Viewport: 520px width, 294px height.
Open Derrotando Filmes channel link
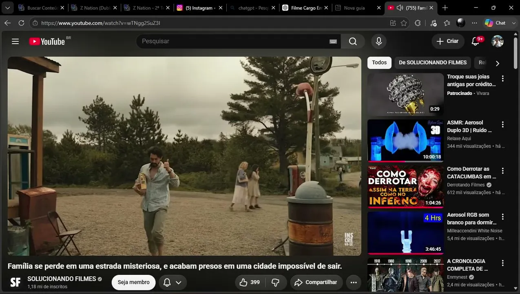(465, 185)
